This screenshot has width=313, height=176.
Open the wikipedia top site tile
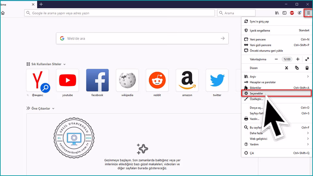(127, 80)
